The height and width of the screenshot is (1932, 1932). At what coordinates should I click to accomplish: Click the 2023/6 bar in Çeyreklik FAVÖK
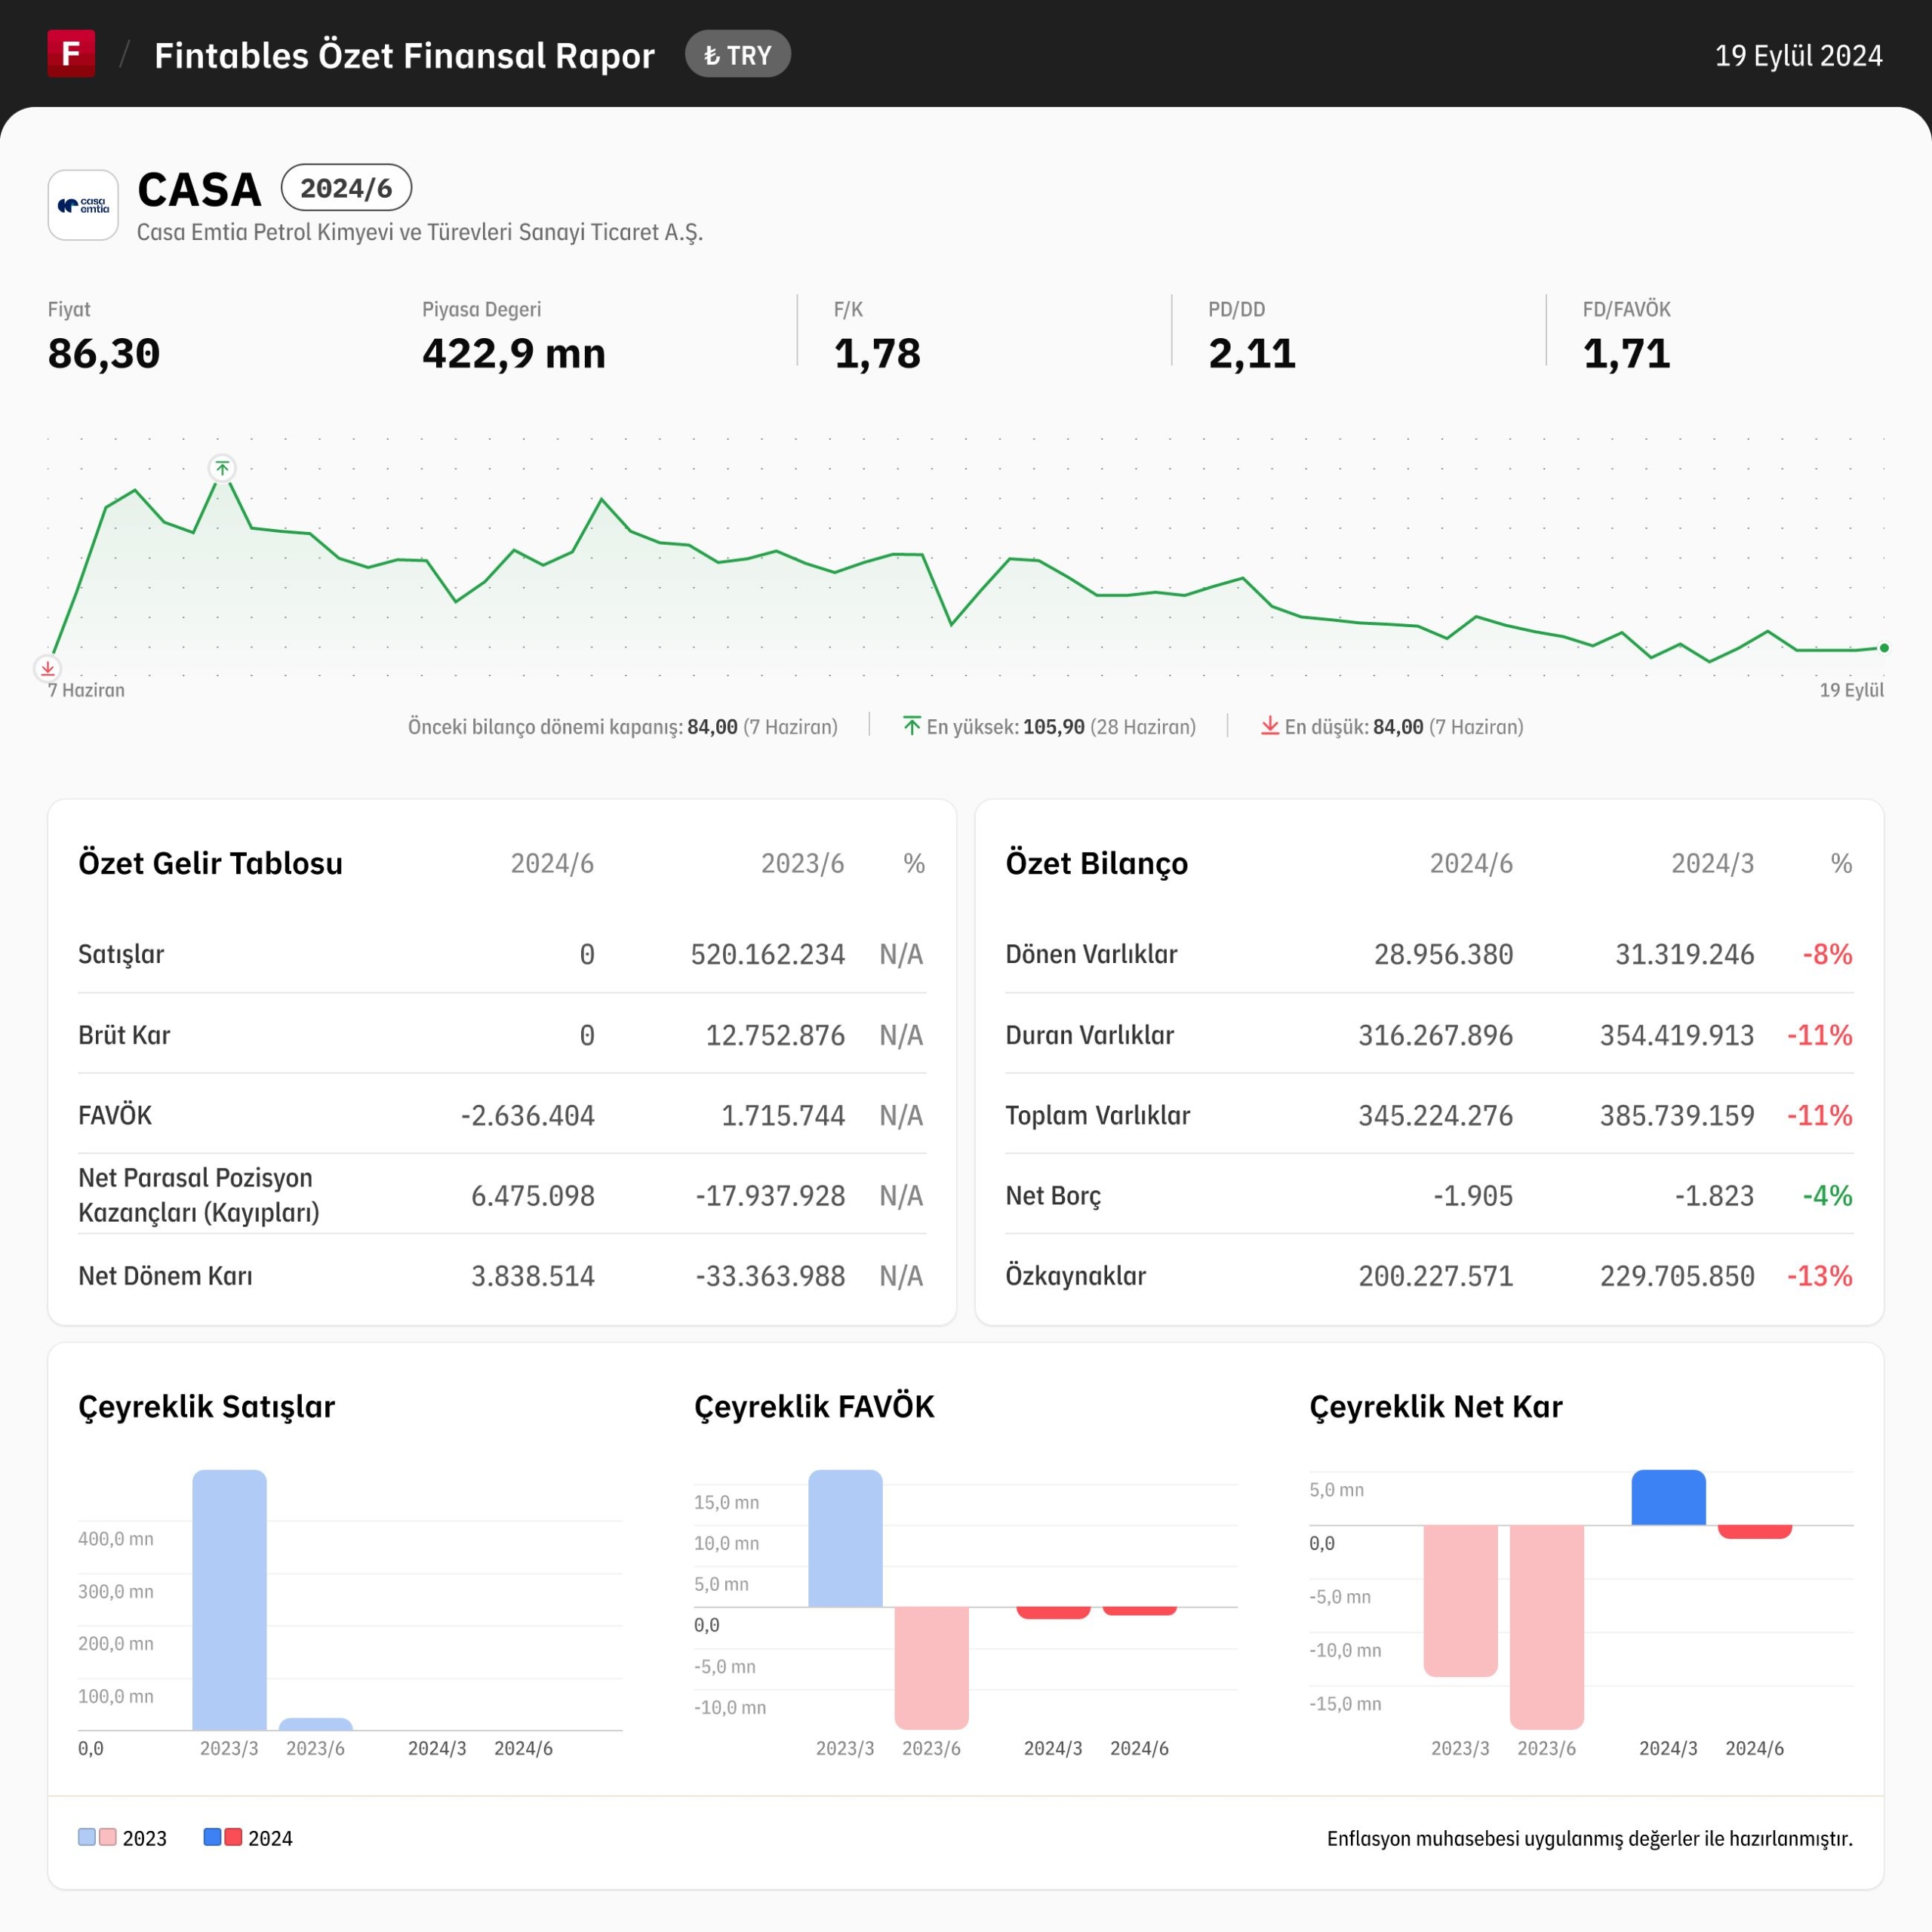(x=931, y=1668)
